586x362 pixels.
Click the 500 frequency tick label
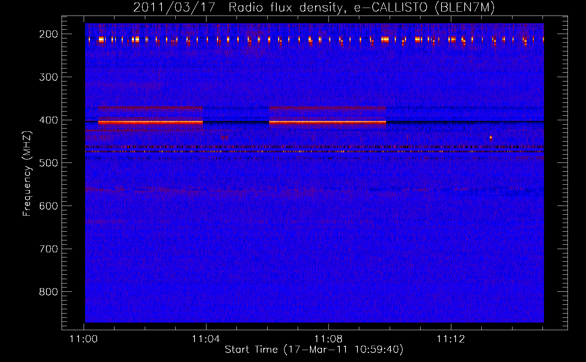coord(49,163)
